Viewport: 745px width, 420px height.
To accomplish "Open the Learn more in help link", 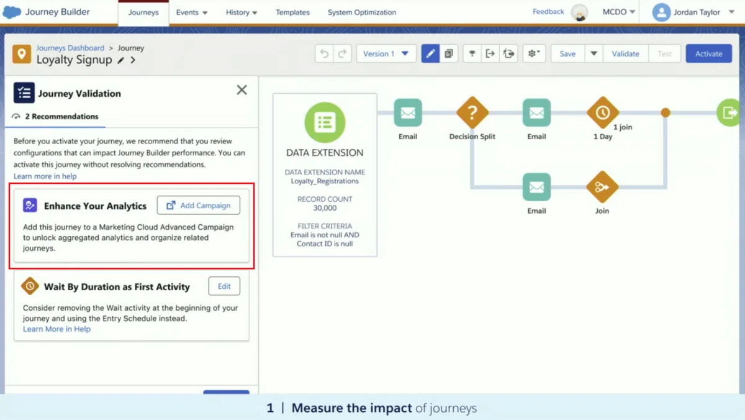I will tap(45, 176).
